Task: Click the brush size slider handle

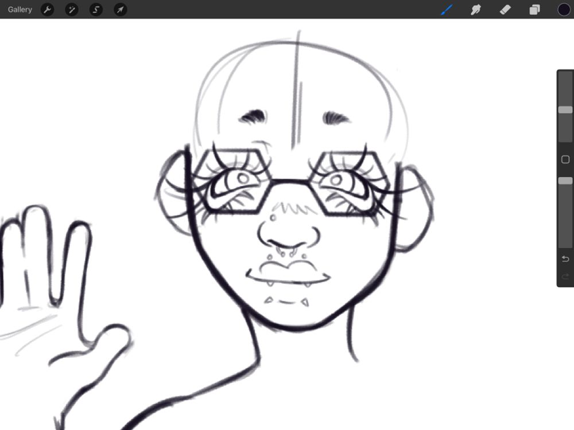Action: pyautogui.click(x=565, y=110)
